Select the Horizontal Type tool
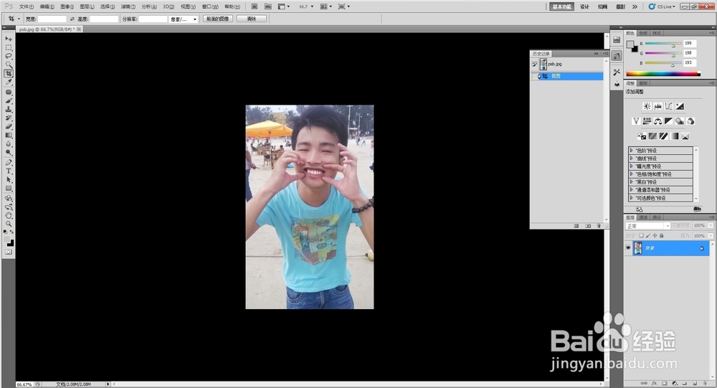The width and height of the screenshot is (717, 388). point(9,171)
